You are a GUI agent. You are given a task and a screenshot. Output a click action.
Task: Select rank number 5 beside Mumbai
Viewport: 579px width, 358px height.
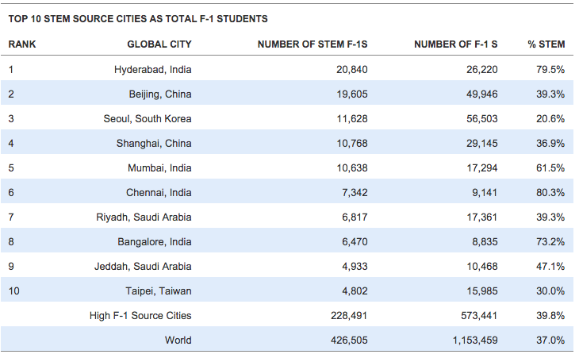(x=11, y=168)
